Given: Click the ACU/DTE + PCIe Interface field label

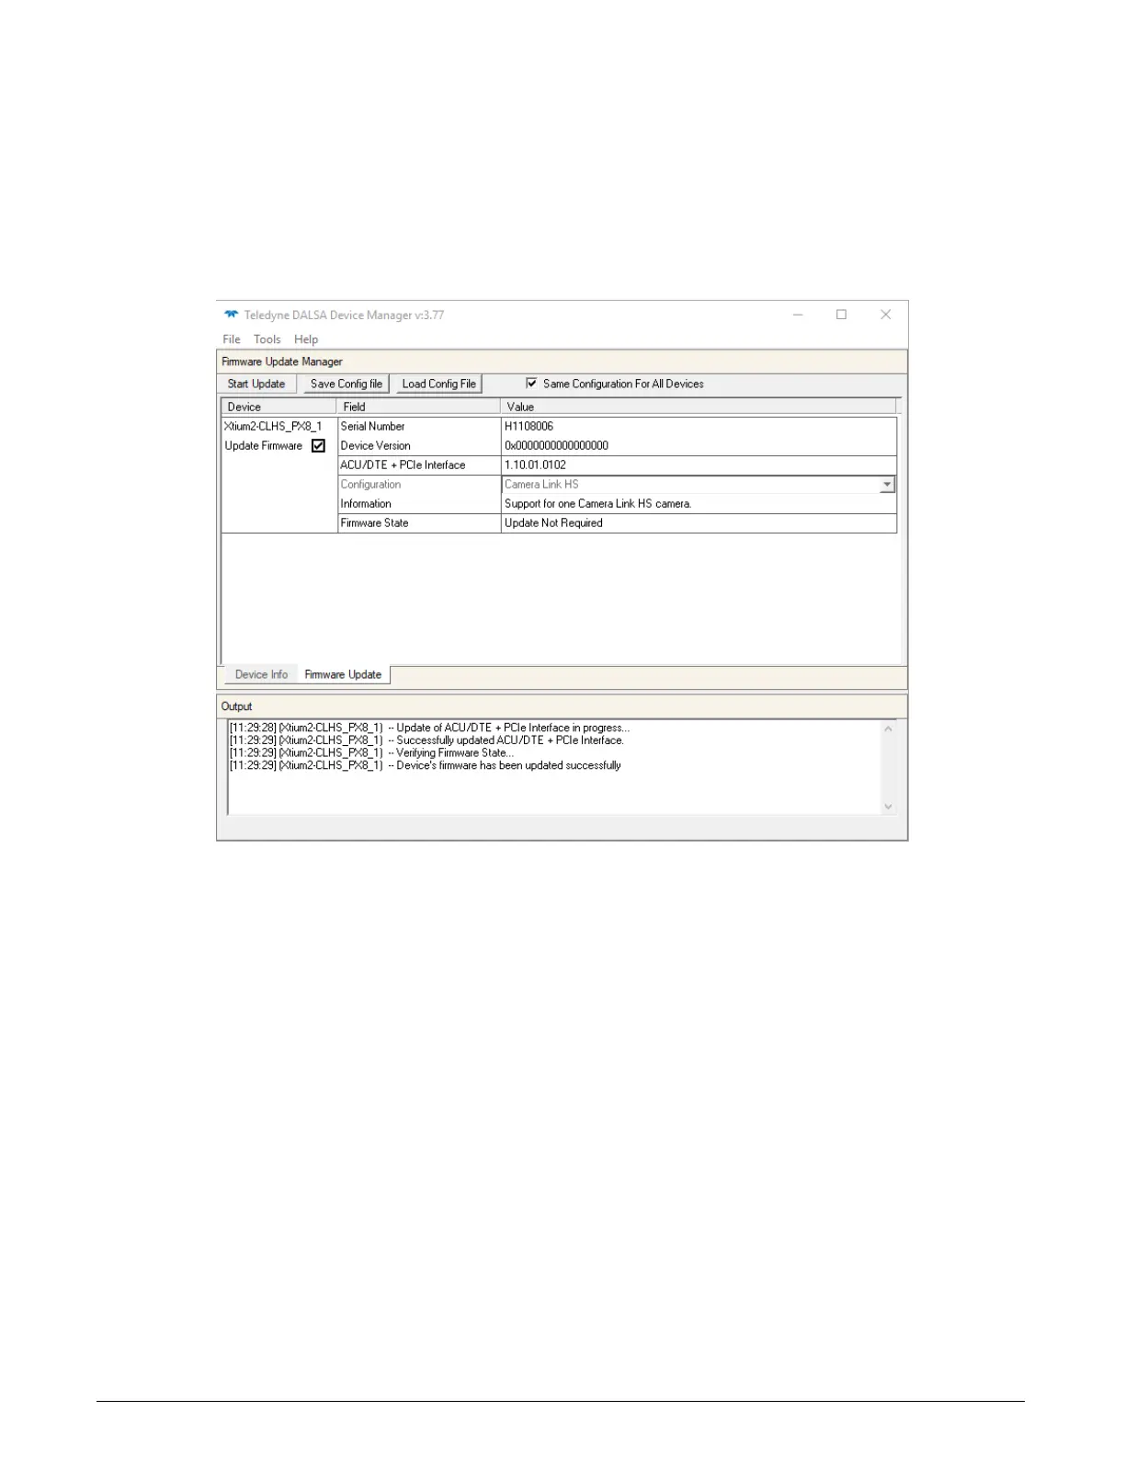Looking at the screenshot, I should 403,465.
